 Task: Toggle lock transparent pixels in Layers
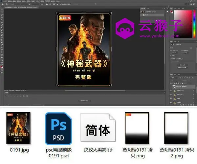click(x=174, y=83)
